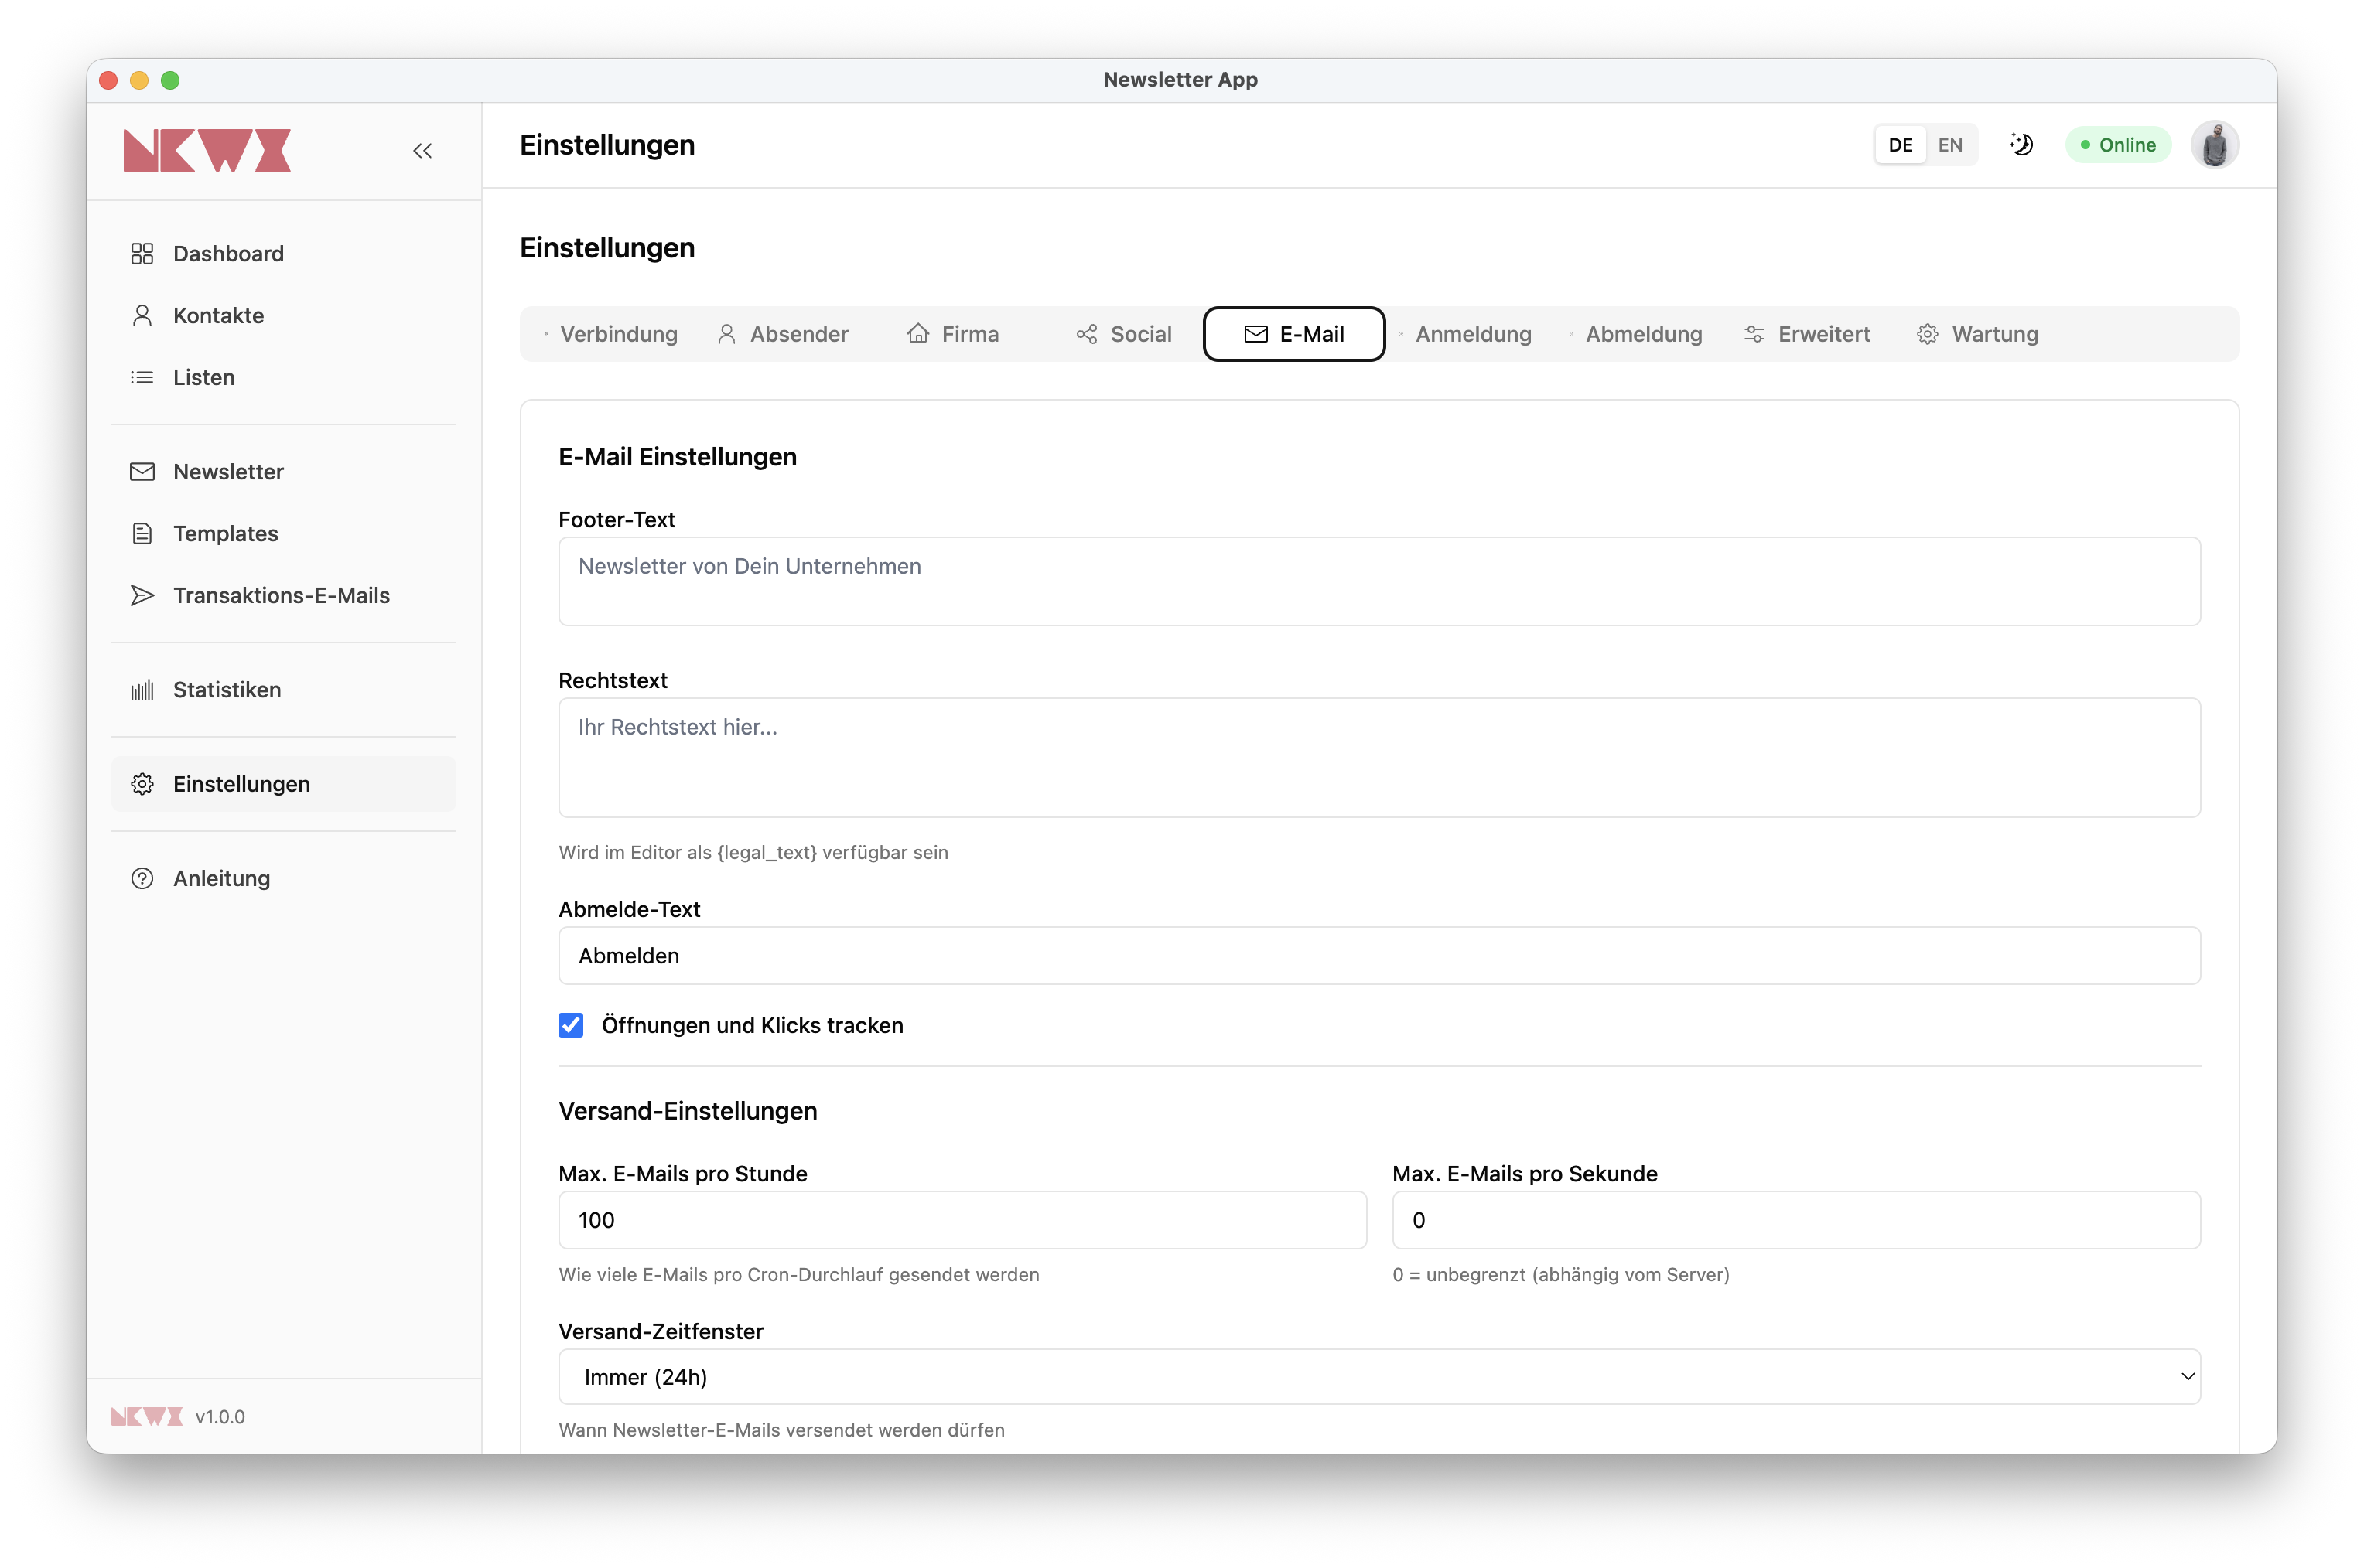This screenshot has height=1568, width=2364.
Task: Toggle dark mode moon icon
Action: 2021,145
